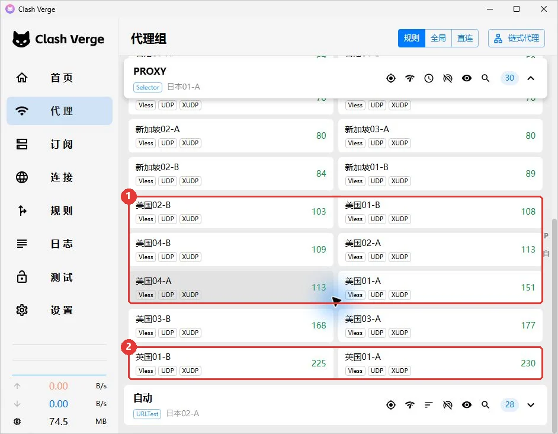Open the 规则 rules page in sidebar
This screenshot has width=558, height=434.
coord(59,210)
